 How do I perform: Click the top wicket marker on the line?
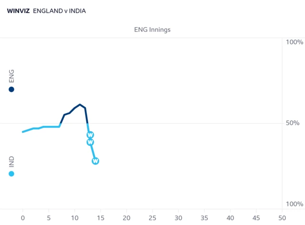[x=90, y=135]
